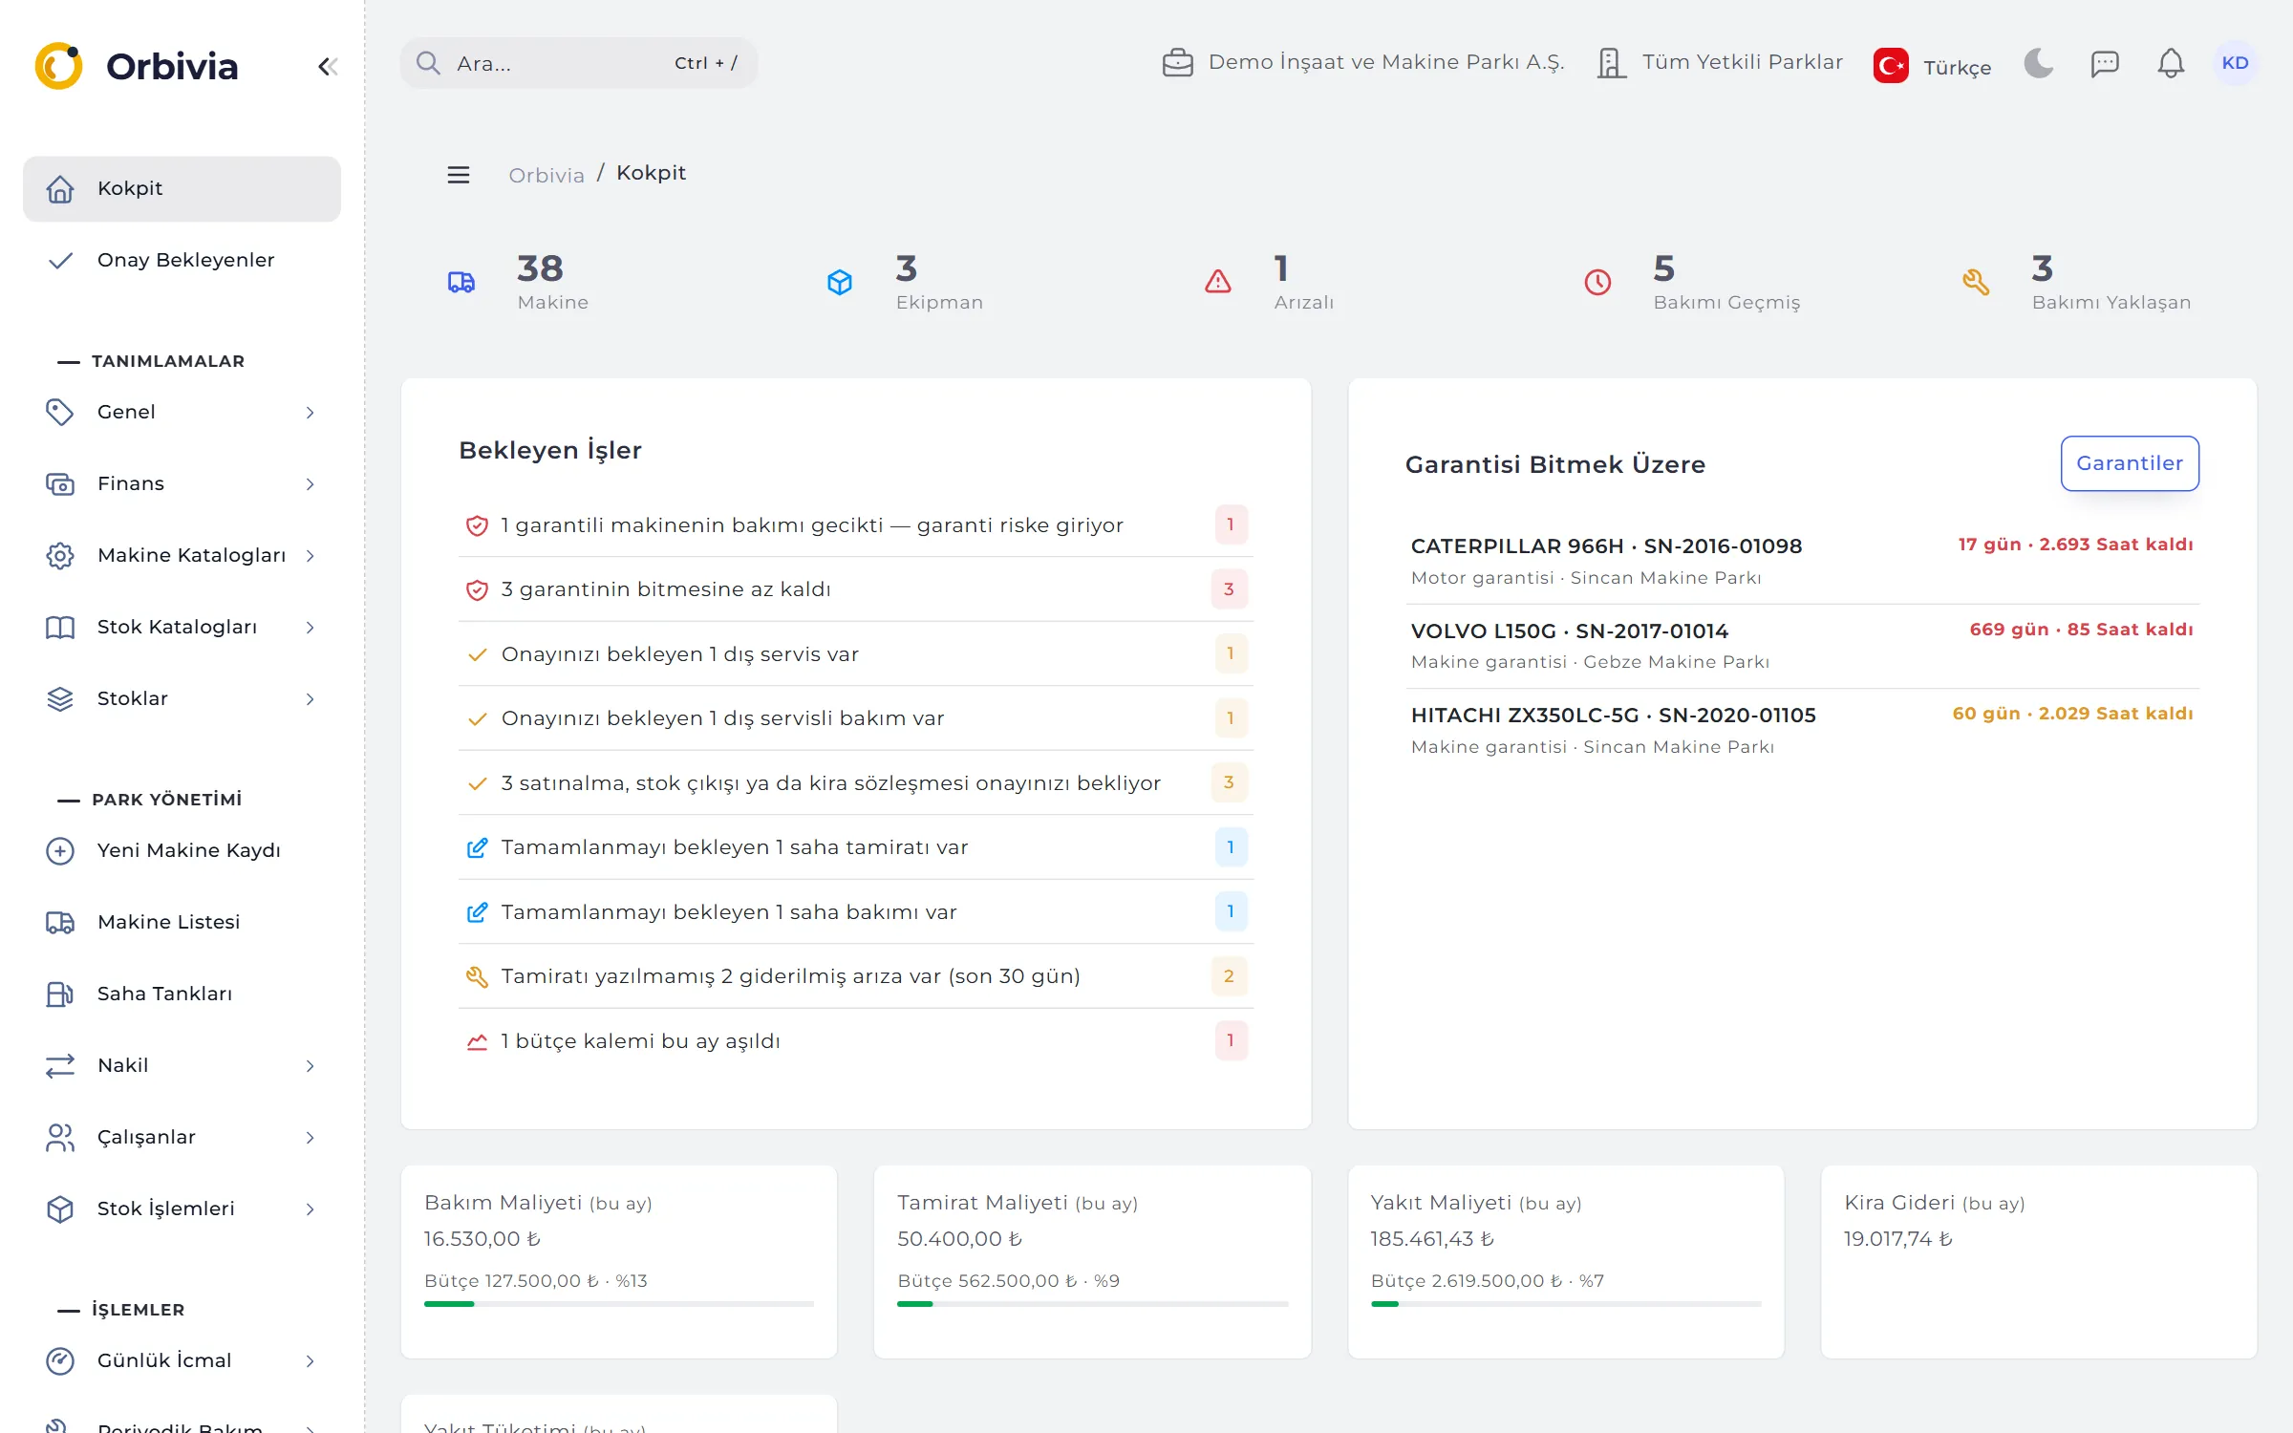Open Tüm Yetkili Parklar park selector
This screenshot has height=1433, width=2293.
[1720, 63]
